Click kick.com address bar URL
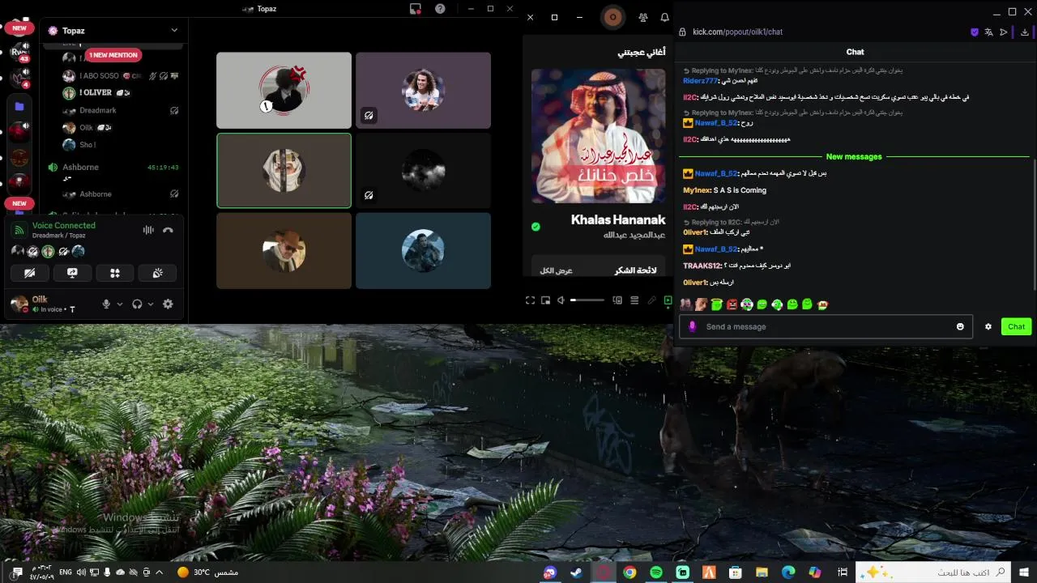Viewport: 1037px width, 583px height. pyautogui.click(x=737, y=32)
